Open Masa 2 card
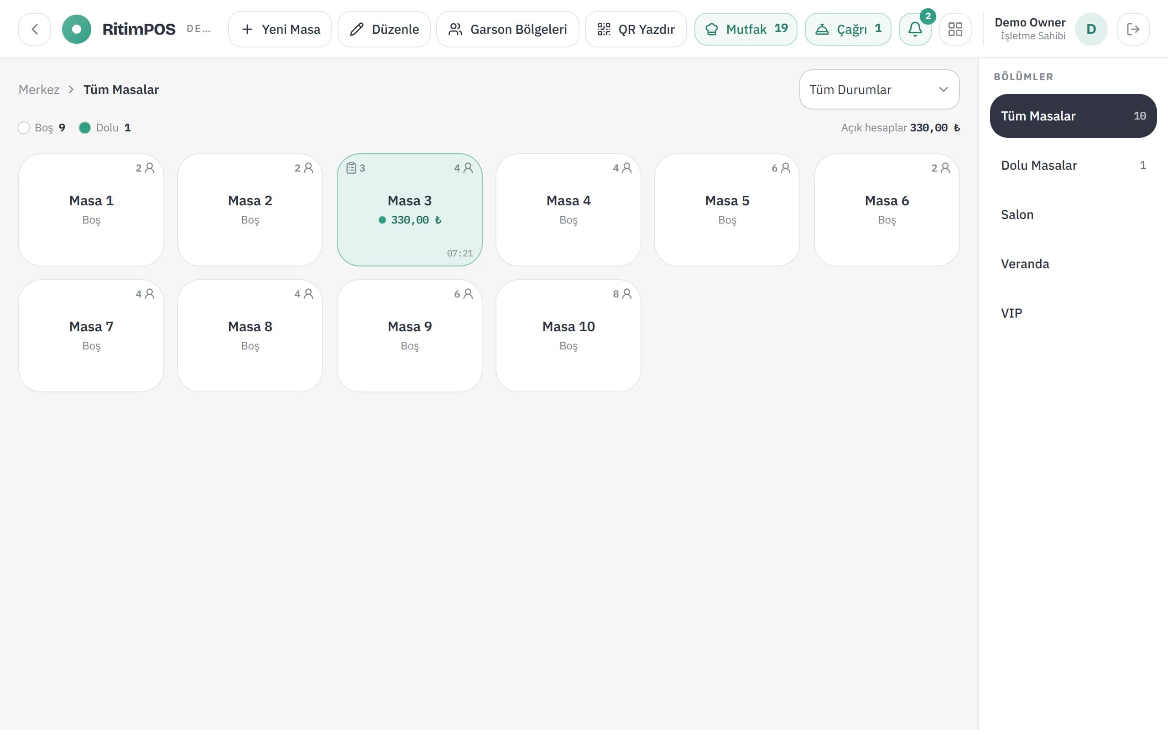The height and width of the screenshot is (730, 1168). [x=250, y=209]
